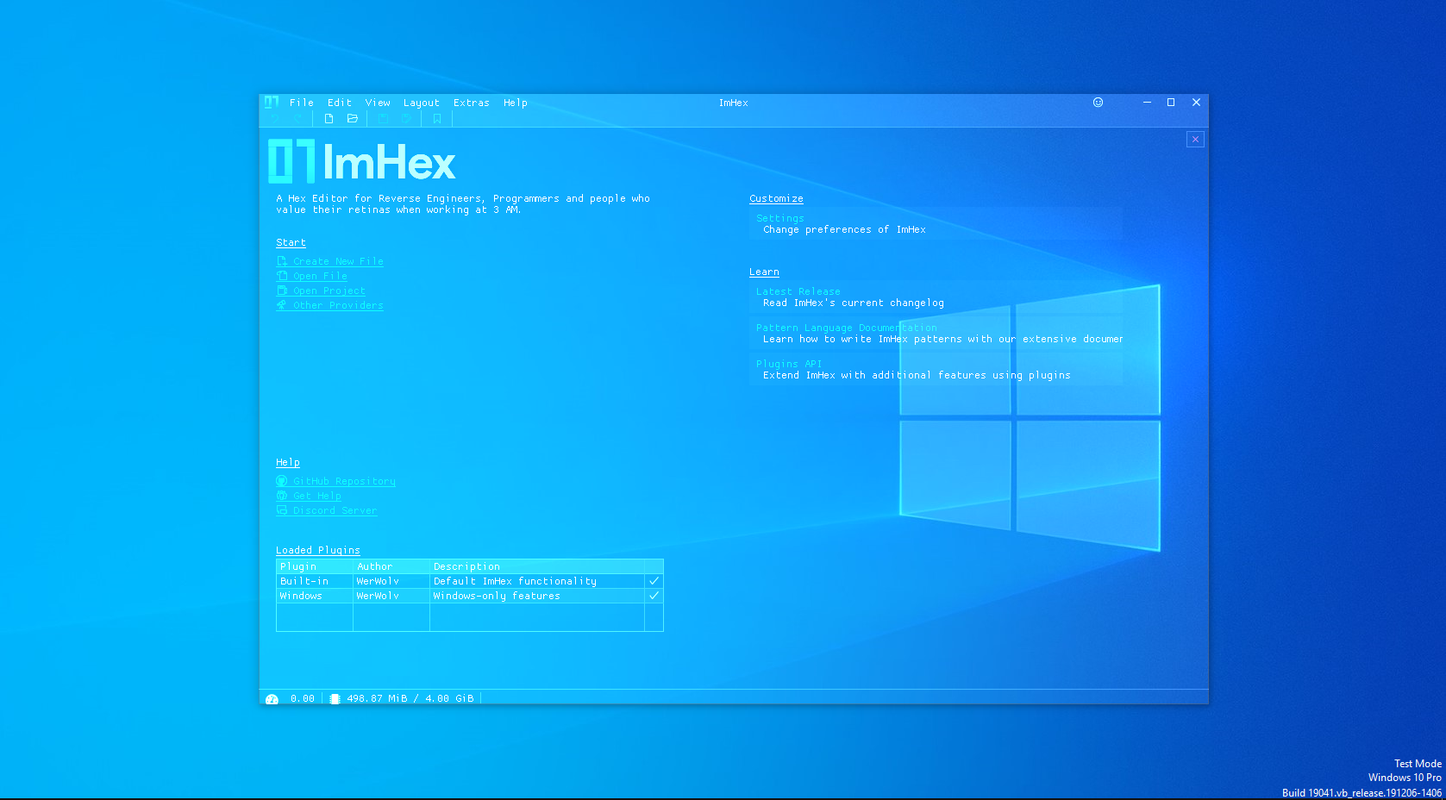Click the FPS speedometer icon in status bar
The width and height of the screenshot is (1446, 800).
click(272, 698)
